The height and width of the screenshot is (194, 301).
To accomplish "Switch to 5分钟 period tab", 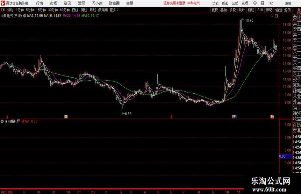I will click(30, 10).
